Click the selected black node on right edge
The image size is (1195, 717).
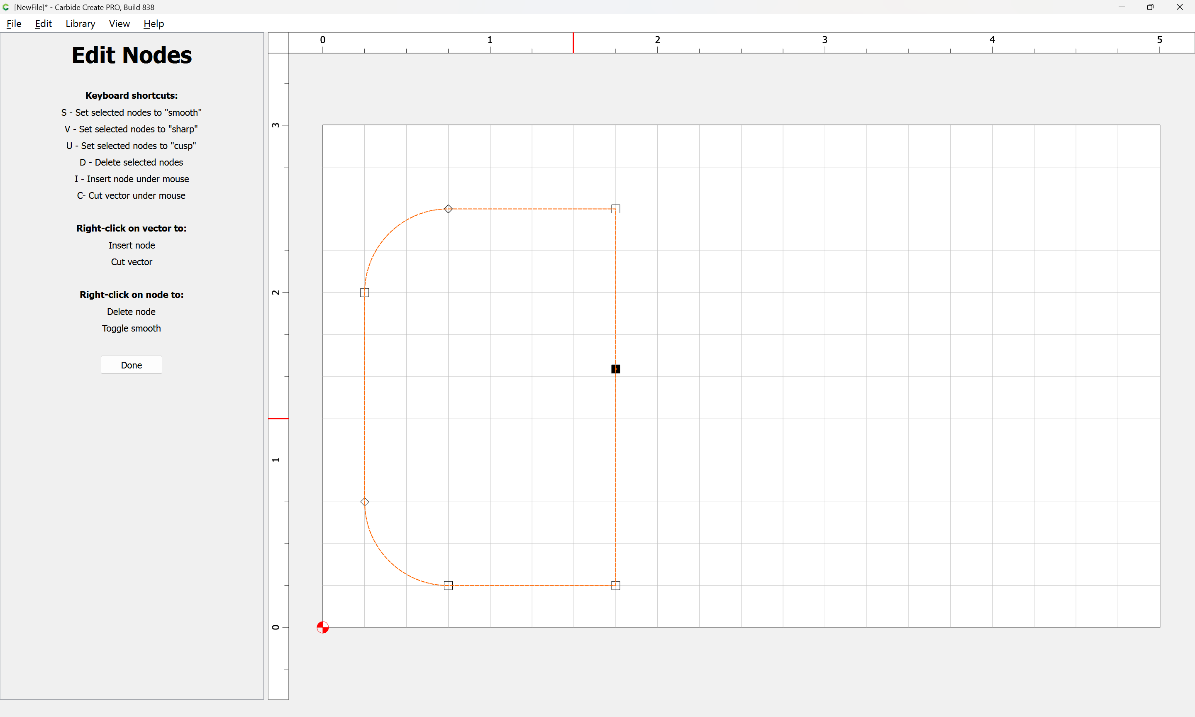pos(615,368)
